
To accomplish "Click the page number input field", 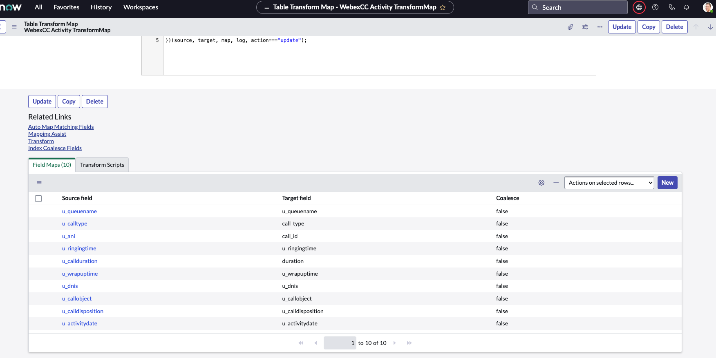I will (340, 343).
